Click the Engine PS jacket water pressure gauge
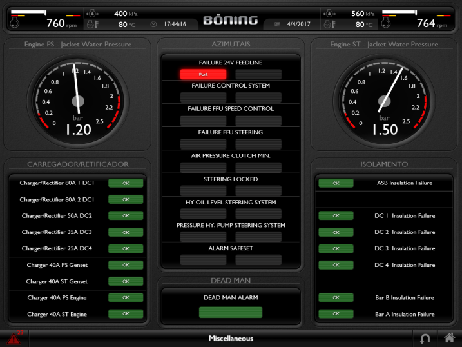The height and width of the screenshot is (347, 462). pyautogui.click(x=78, y=101)
